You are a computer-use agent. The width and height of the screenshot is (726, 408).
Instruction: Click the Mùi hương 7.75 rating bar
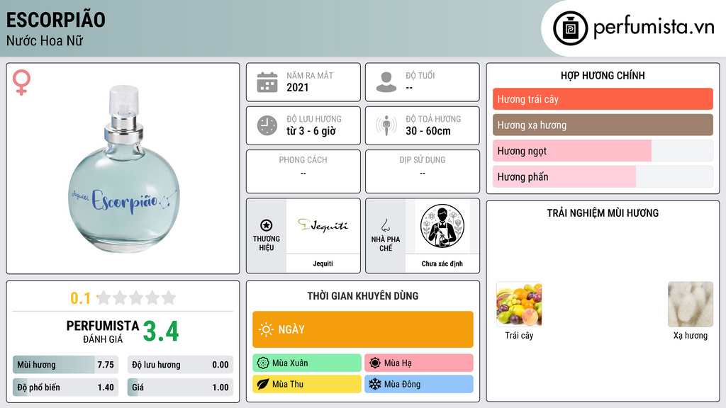[x=65, y=365]
